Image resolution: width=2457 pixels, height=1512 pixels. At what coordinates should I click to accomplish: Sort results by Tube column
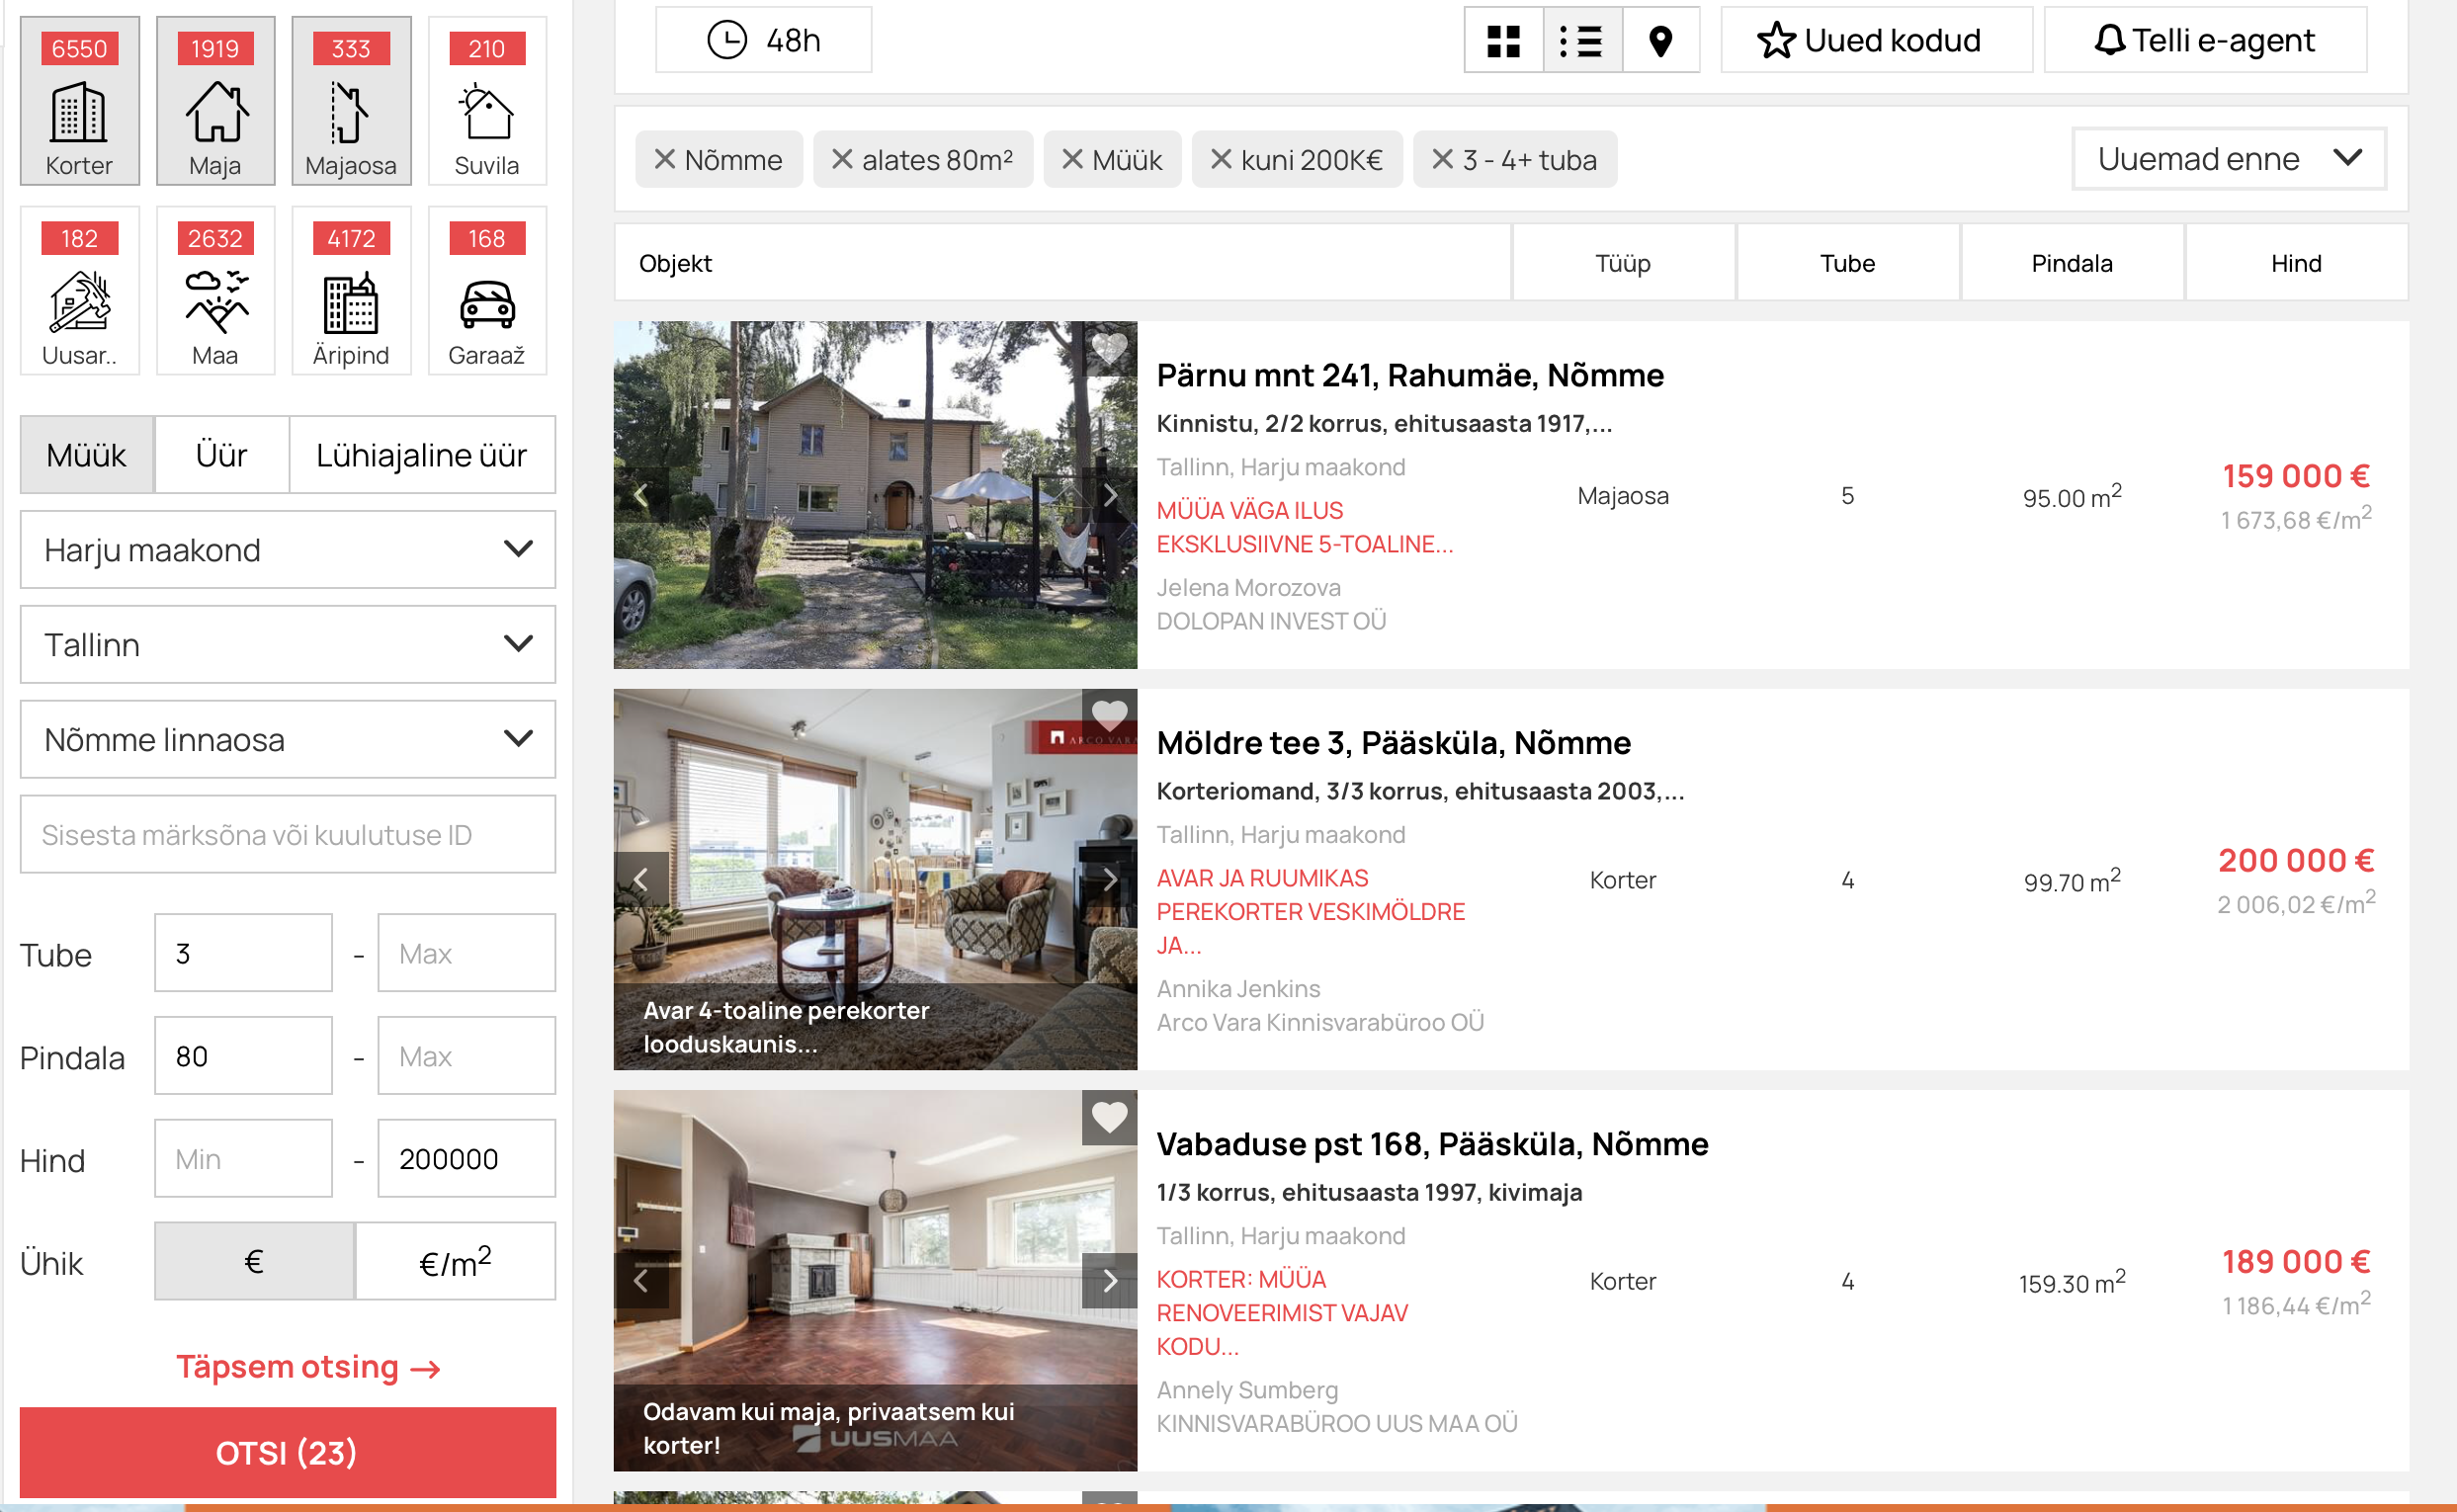pos(1847,263)
